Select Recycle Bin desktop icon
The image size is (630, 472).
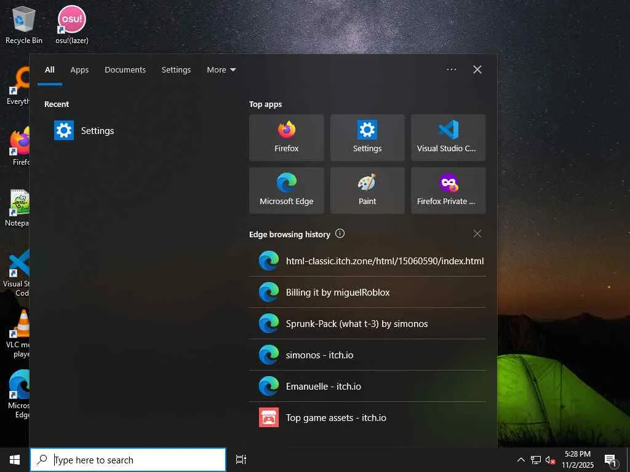tap(24, 25)
